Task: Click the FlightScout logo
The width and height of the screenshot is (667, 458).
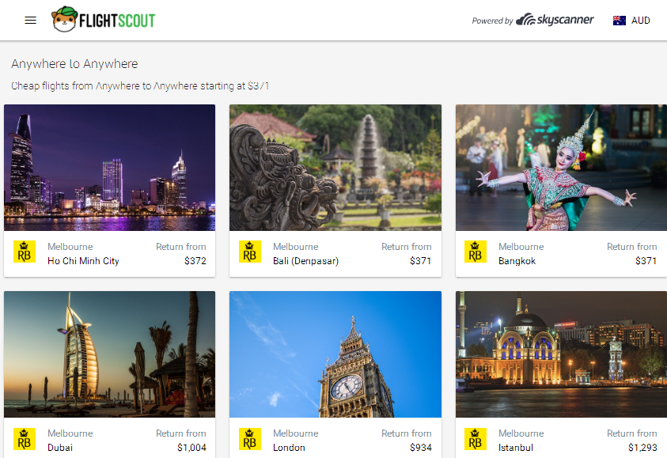Action: 104,20
